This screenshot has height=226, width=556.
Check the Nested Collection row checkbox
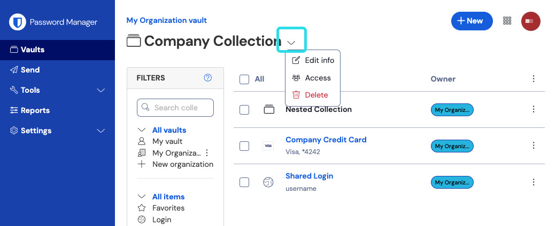coord(244,110)
